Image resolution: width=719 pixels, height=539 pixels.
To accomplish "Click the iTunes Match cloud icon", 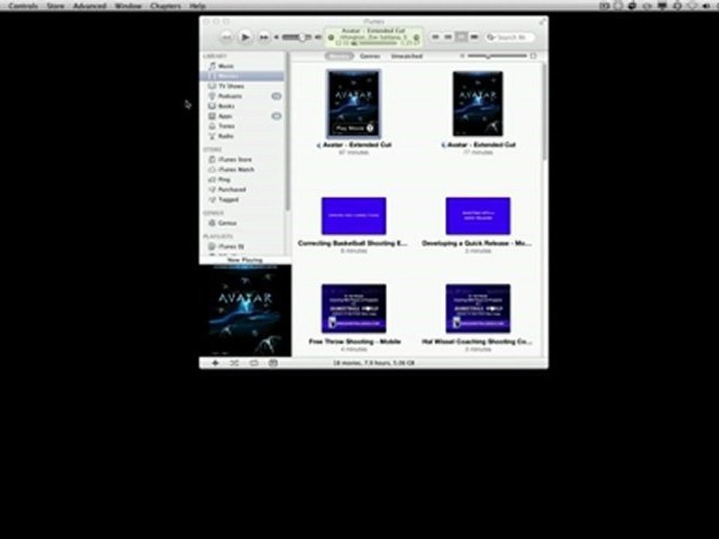I will [212, 170].
